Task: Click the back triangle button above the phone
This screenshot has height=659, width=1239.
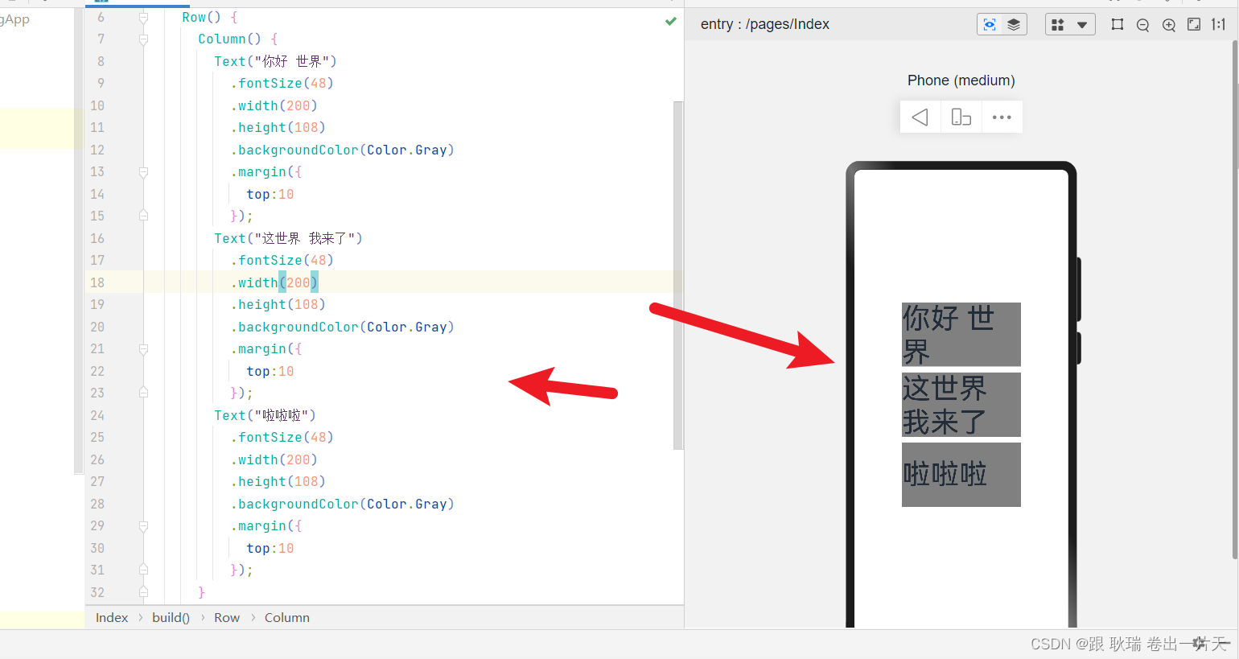Action: point(920,117)
